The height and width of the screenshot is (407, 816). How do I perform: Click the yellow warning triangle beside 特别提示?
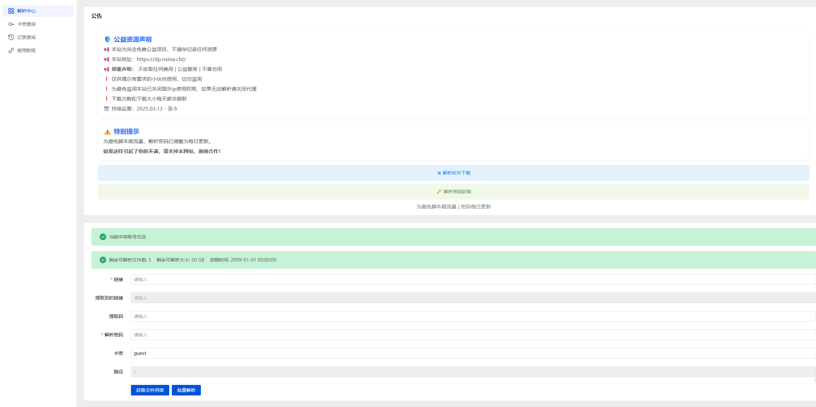(x=107, y=132)
